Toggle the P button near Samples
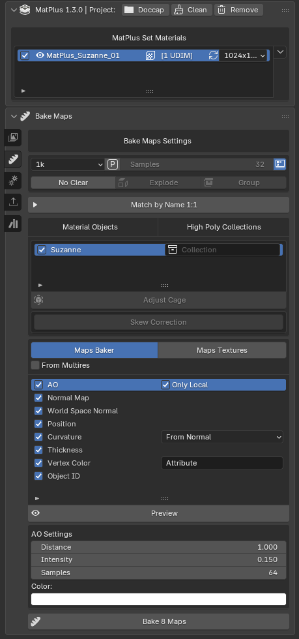The height and width of the screenshot is (639, 299). [113, 164]
